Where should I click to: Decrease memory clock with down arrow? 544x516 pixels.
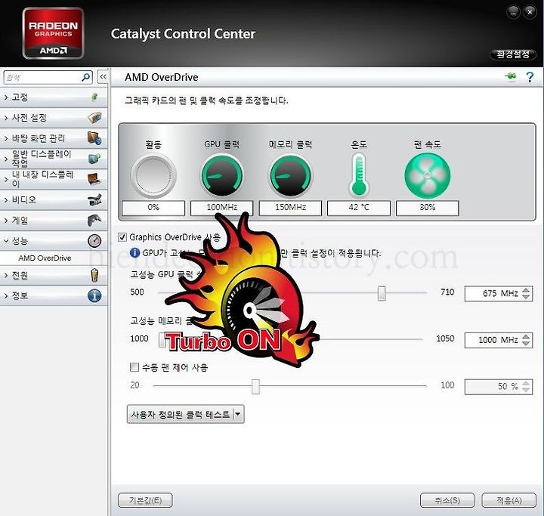coord(526,344)
